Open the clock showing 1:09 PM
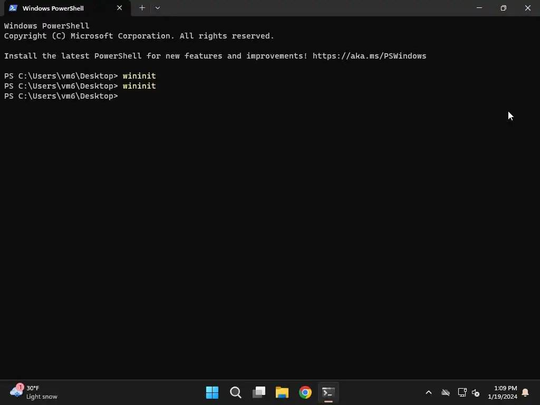540x405 pixels. [x=503, y=392]
